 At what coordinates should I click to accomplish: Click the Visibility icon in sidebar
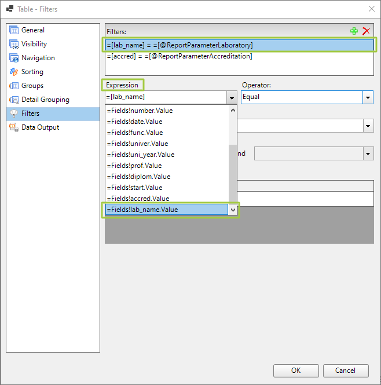tap(14, 44)
